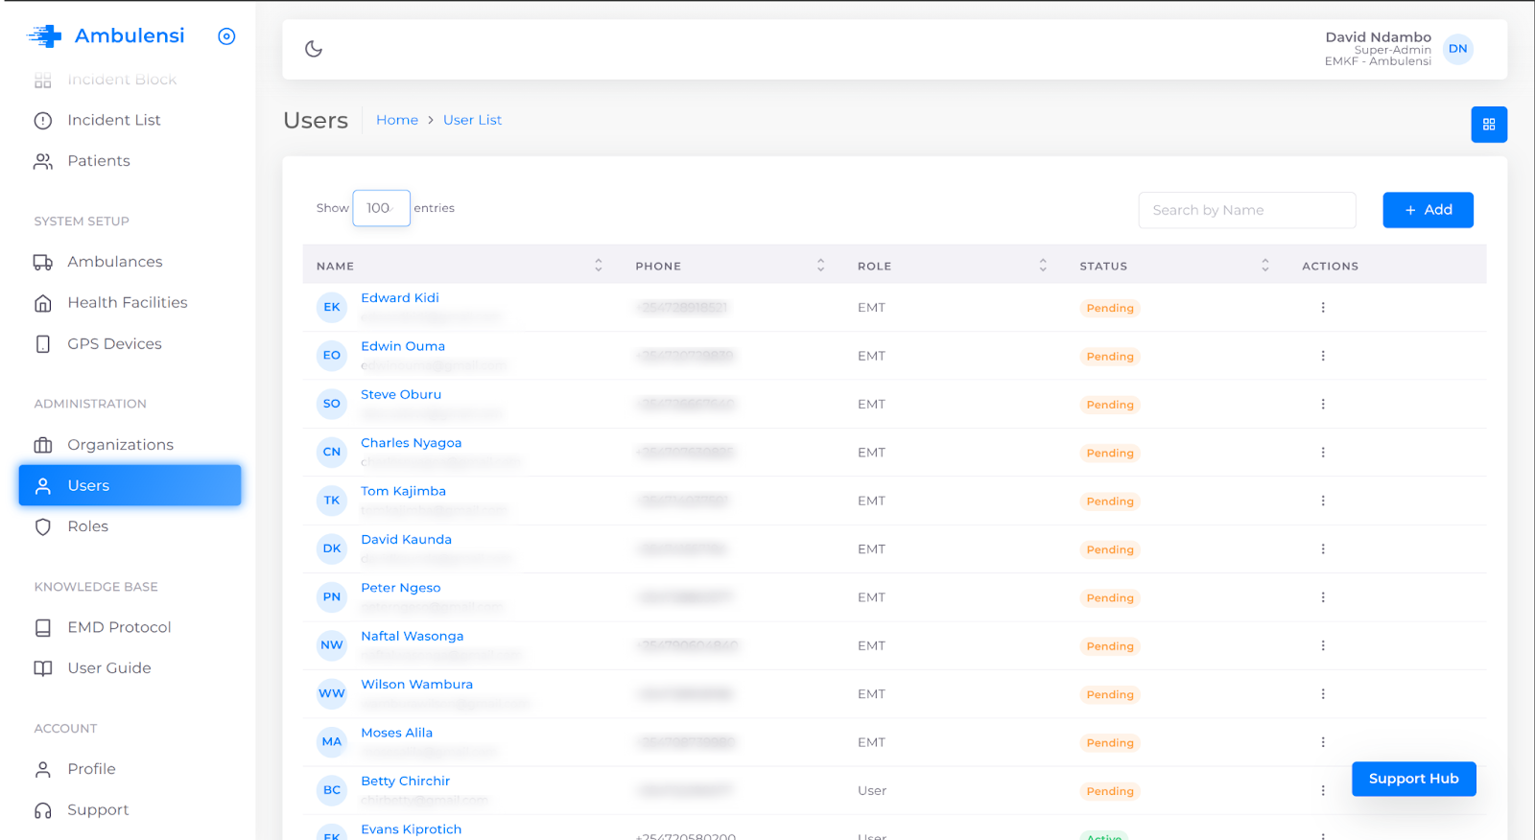This screenshot has height=840, width=1535.
Task: Open the EMD Protocol page
Action: (119, 627)
